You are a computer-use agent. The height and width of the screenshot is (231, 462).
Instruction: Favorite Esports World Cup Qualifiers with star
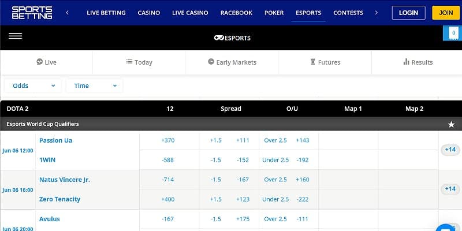coord(451,124)
